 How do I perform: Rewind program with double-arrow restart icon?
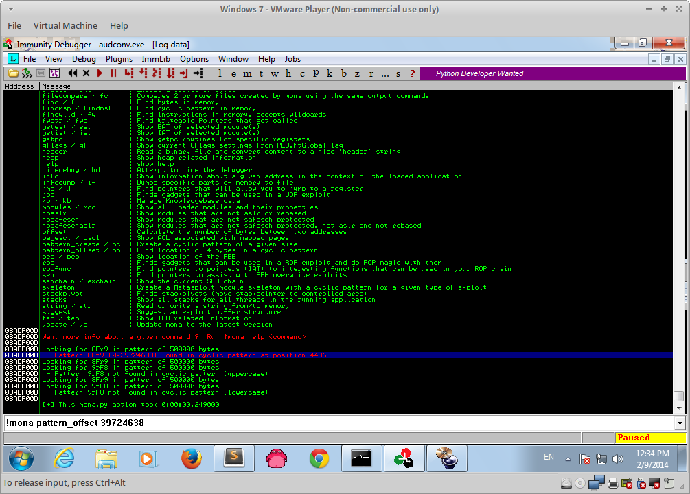tap(73, 73)
